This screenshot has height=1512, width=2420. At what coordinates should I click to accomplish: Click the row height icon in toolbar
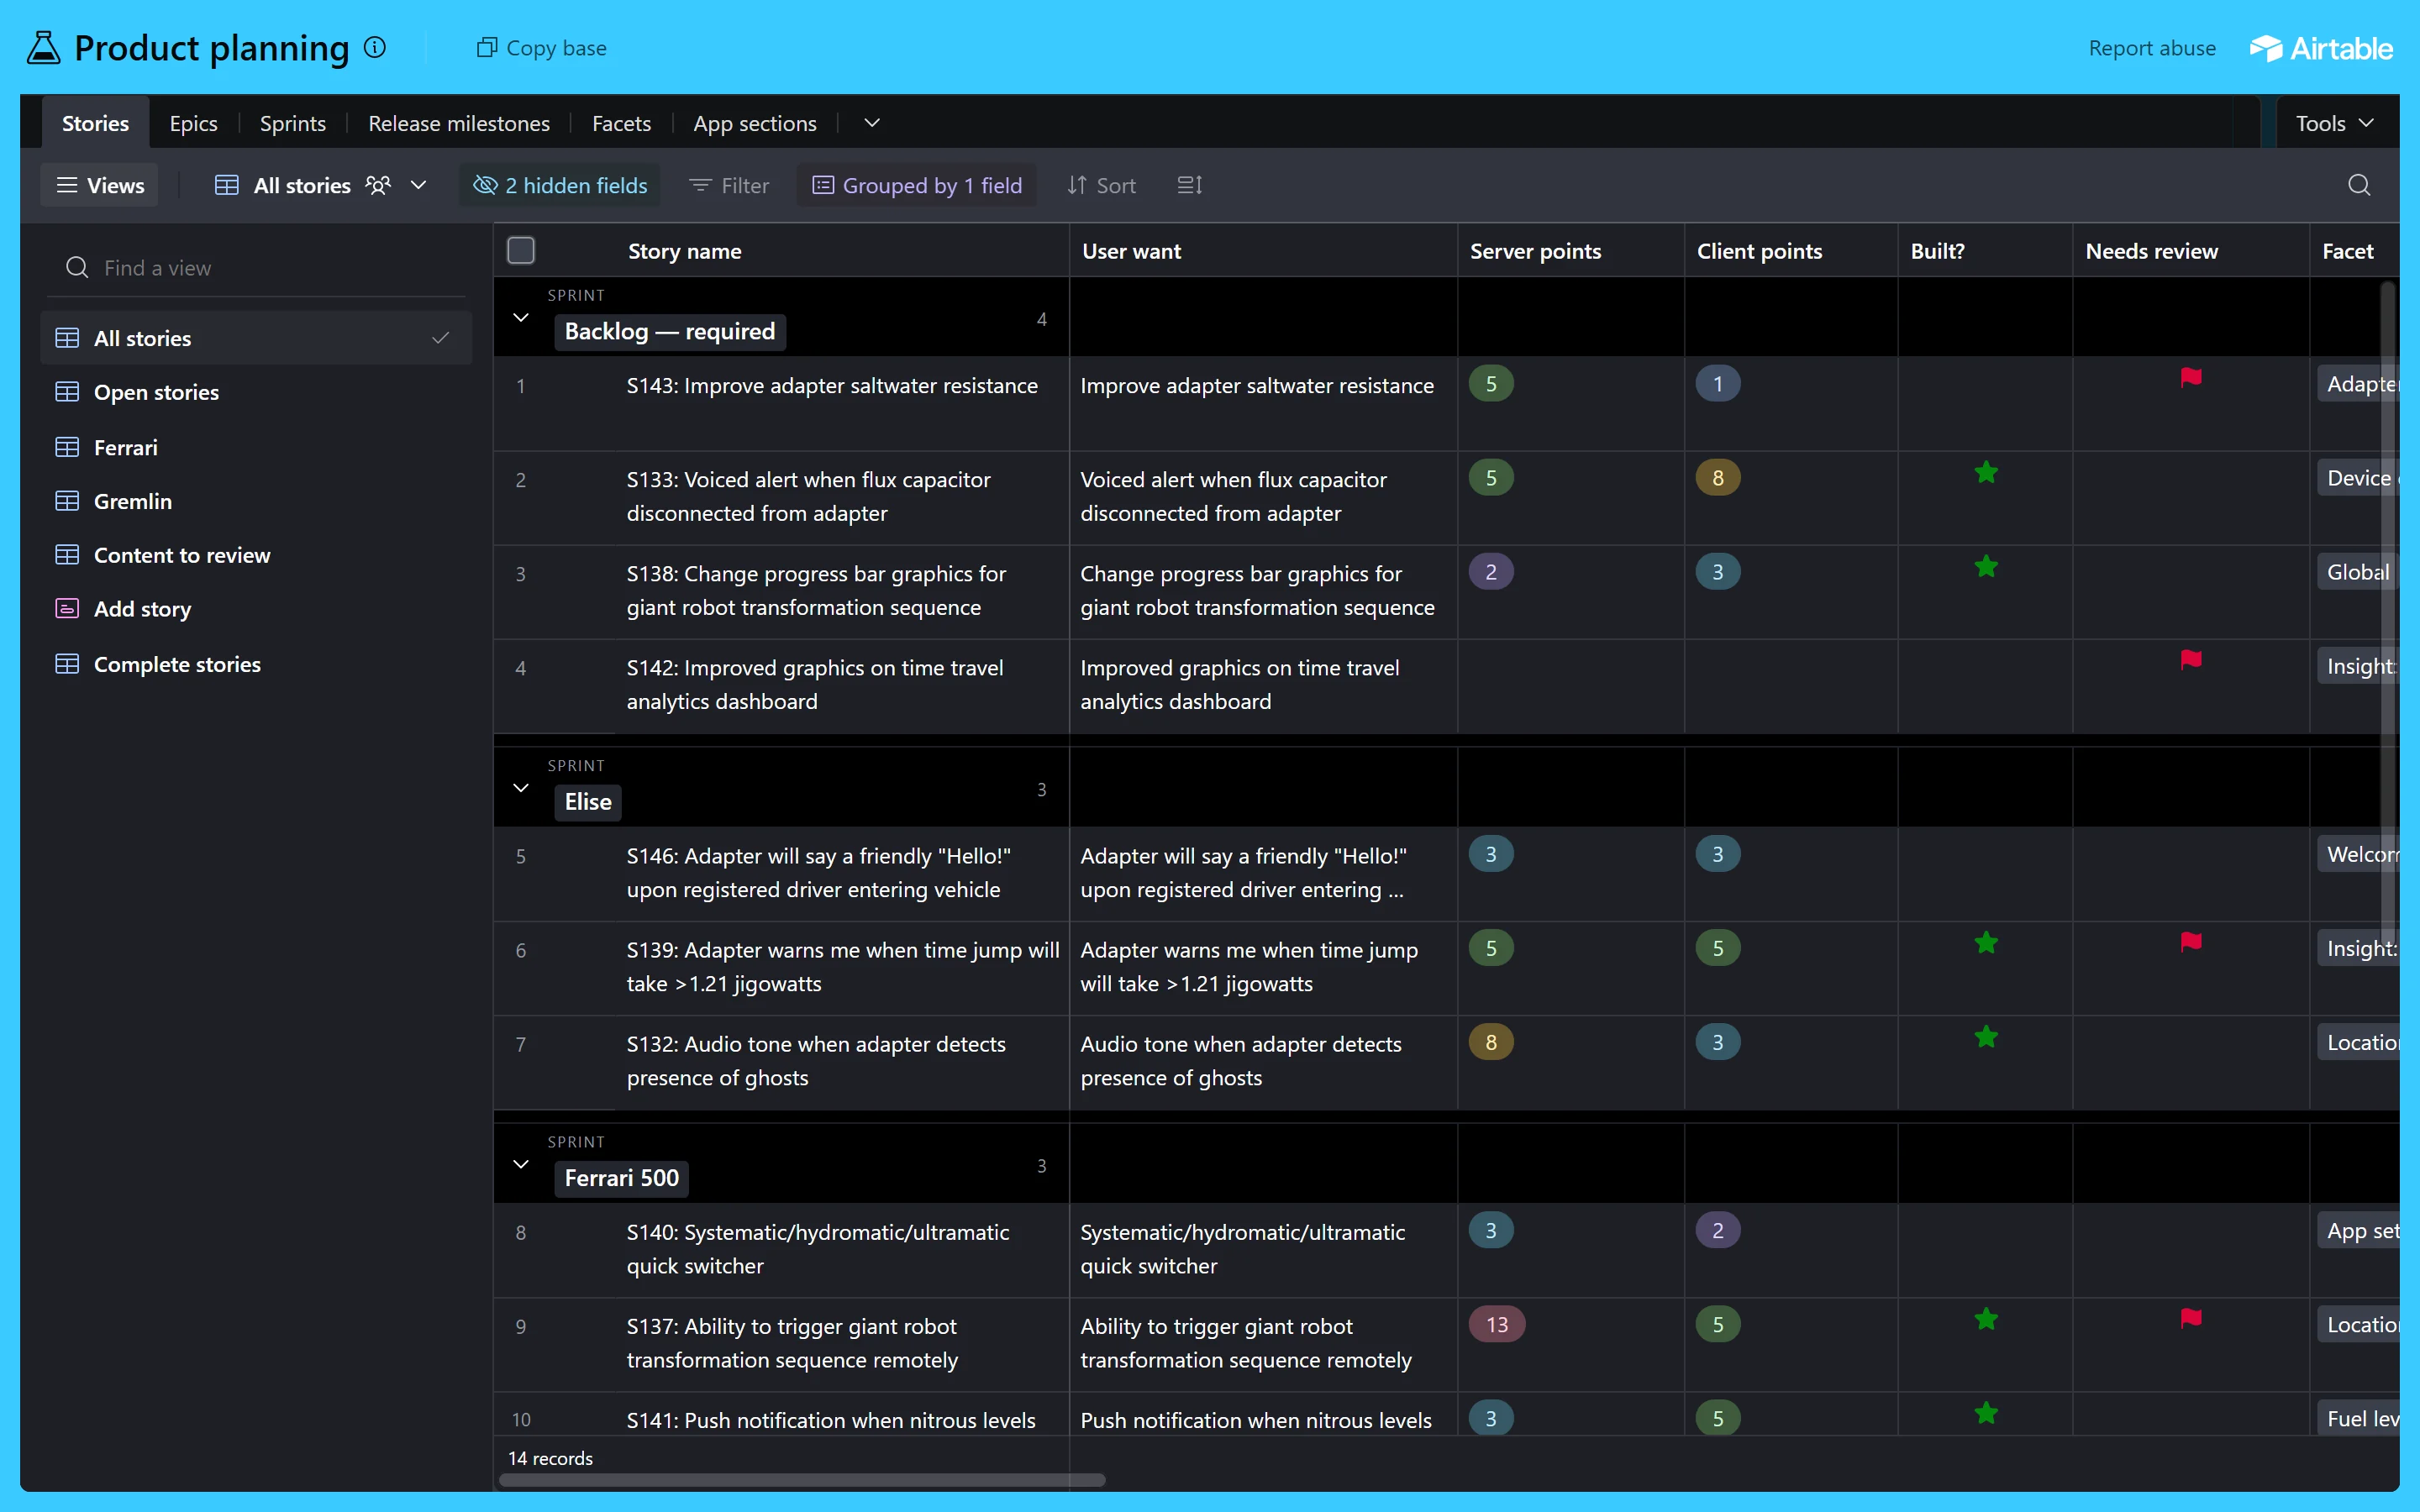1190,185
